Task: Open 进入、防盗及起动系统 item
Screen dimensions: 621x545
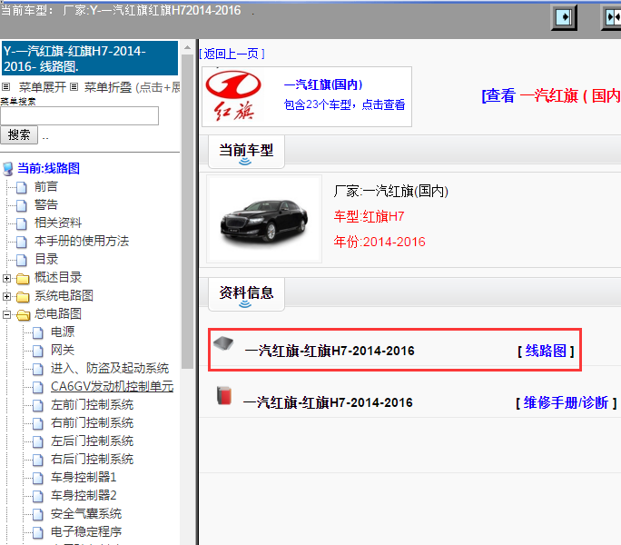Action: point(110,368)
